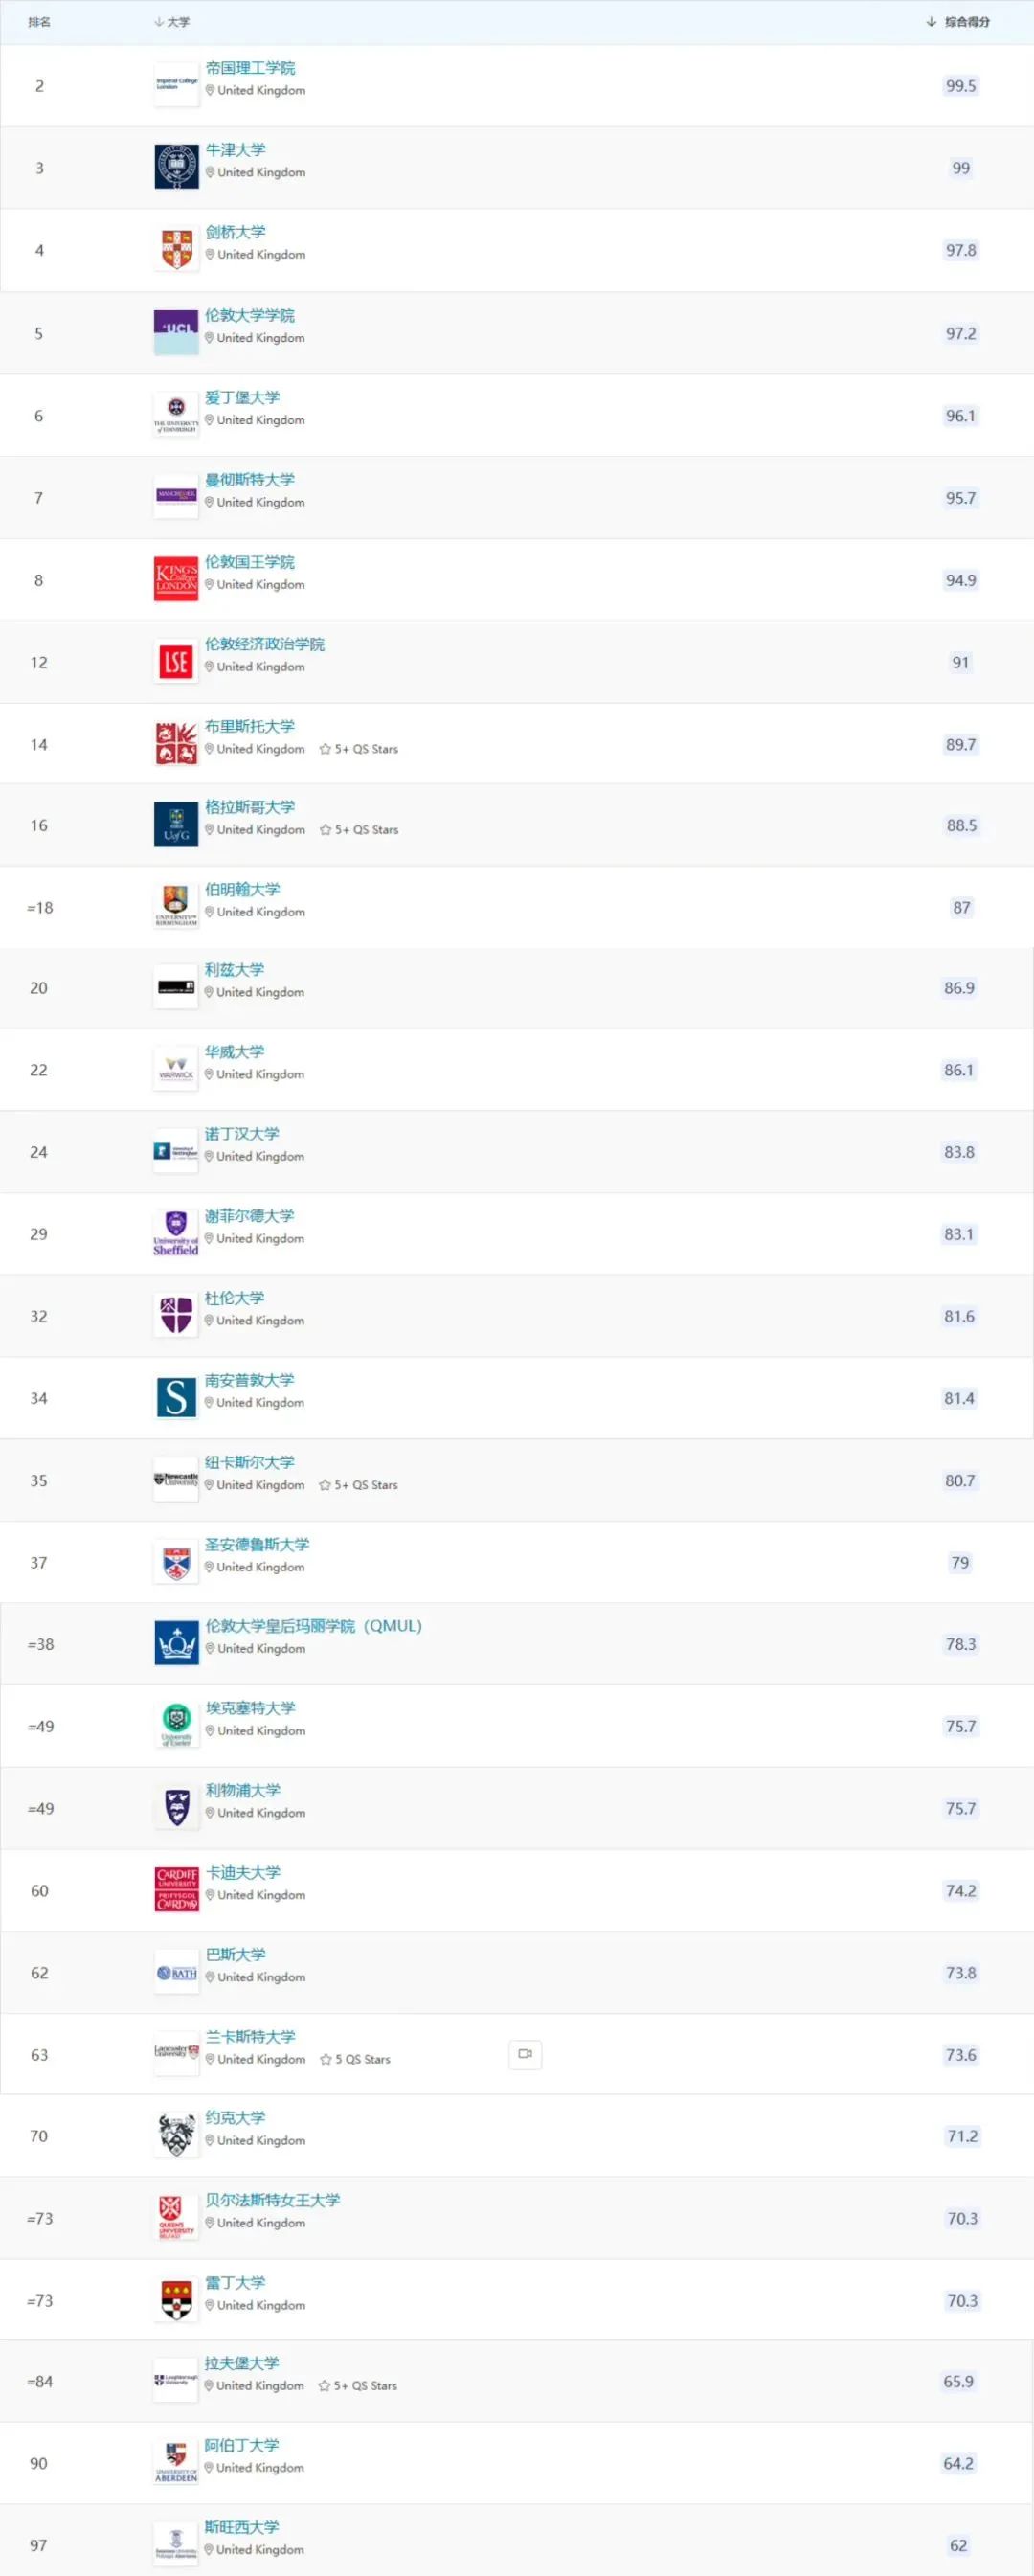Click the LSE red logo
Viewport: 1034px width, 2576px height.
(x=176, y=662)
